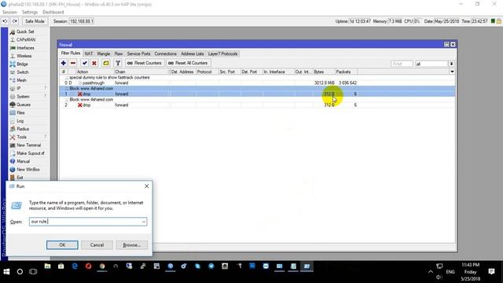Open the Dashboard menu
This screenshot has height=283, width=503.
[53, 13]
